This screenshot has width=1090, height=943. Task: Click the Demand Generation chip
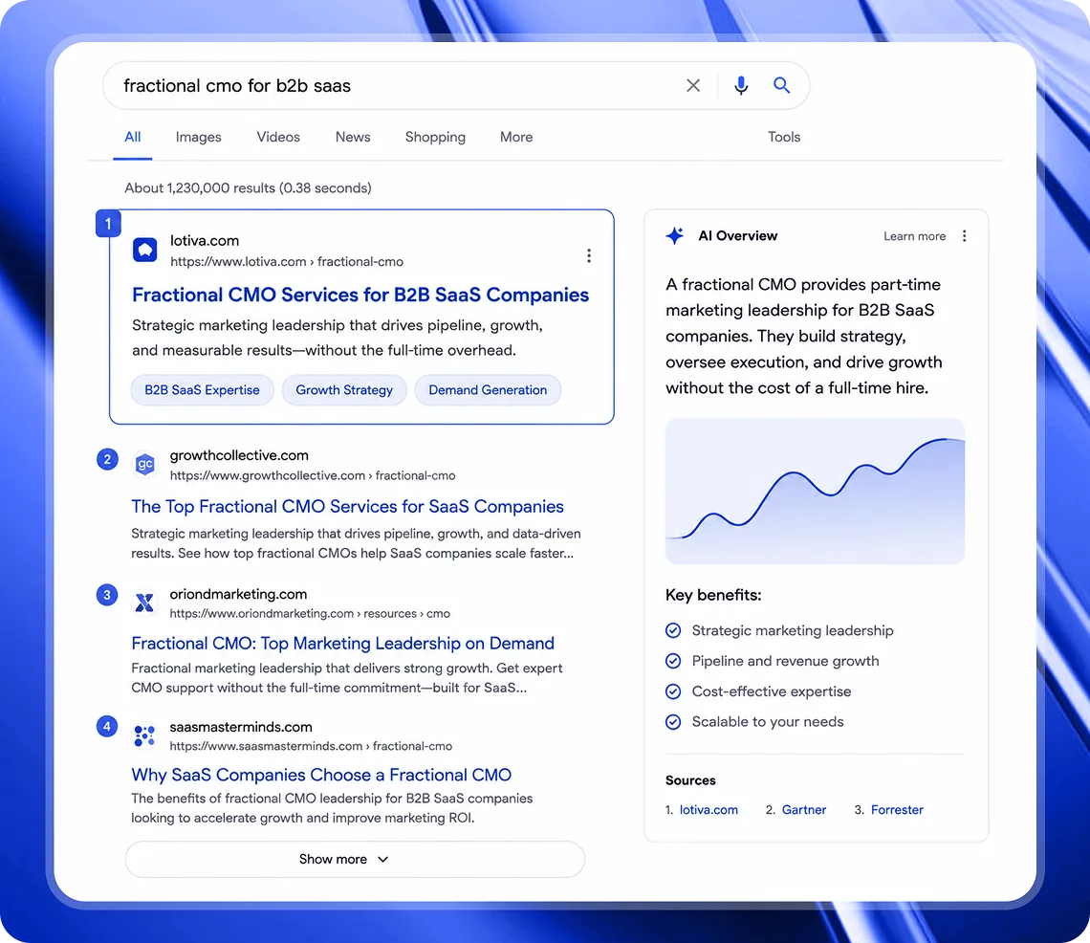(x=488, y=390)
